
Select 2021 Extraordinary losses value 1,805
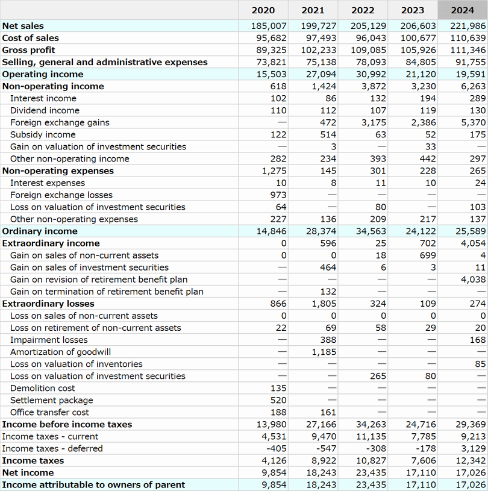pyautogui.click(x=324, y=304)
